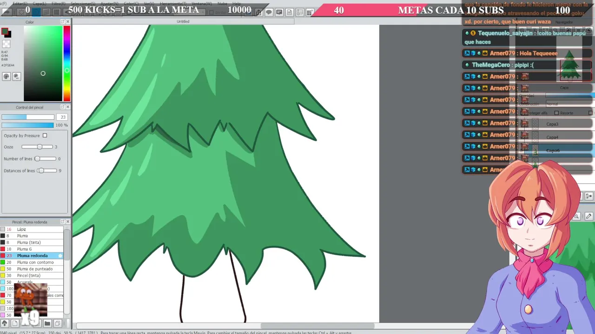
Task: Adjust the Number of lines slider
Action: (46, 159)
